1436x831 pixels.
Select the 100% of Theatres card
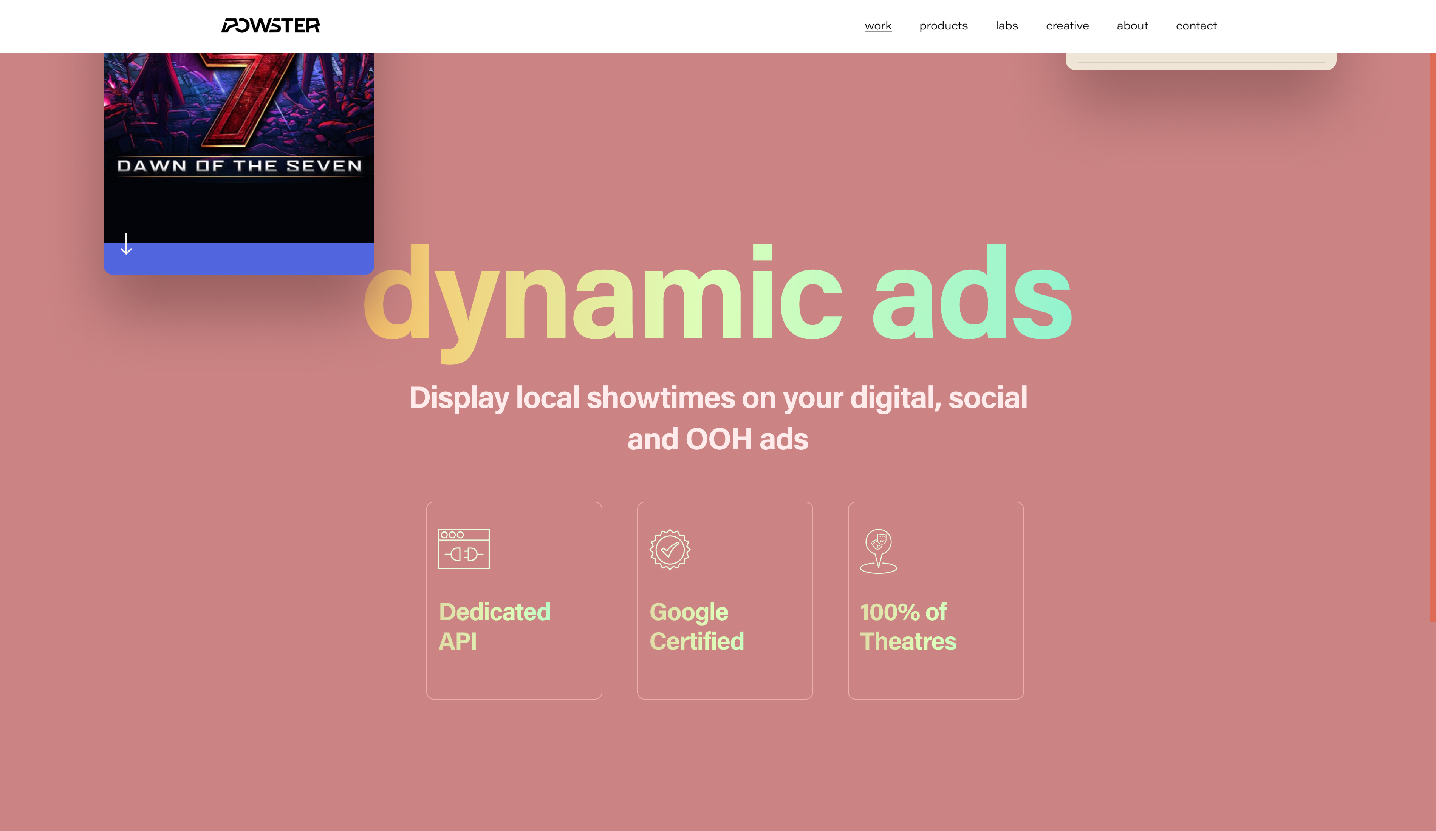coord(935,600)
